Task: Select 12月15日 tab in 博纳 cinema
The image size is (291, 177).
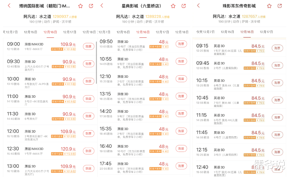Action: pyautogui.click(x=30, y=32)
